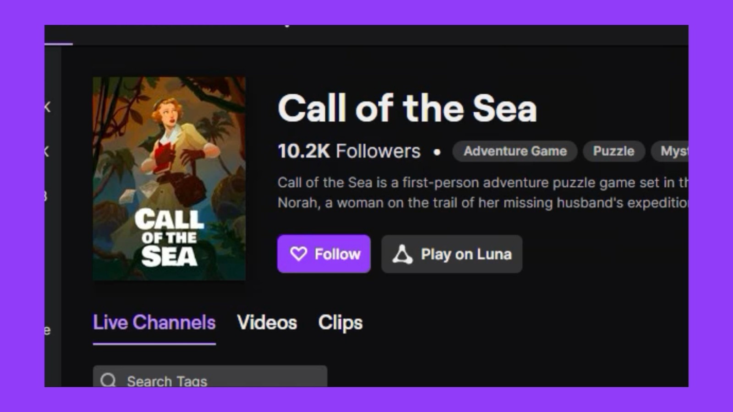Click the Luna logo icon
733x412 pixels.
(402, 254)
